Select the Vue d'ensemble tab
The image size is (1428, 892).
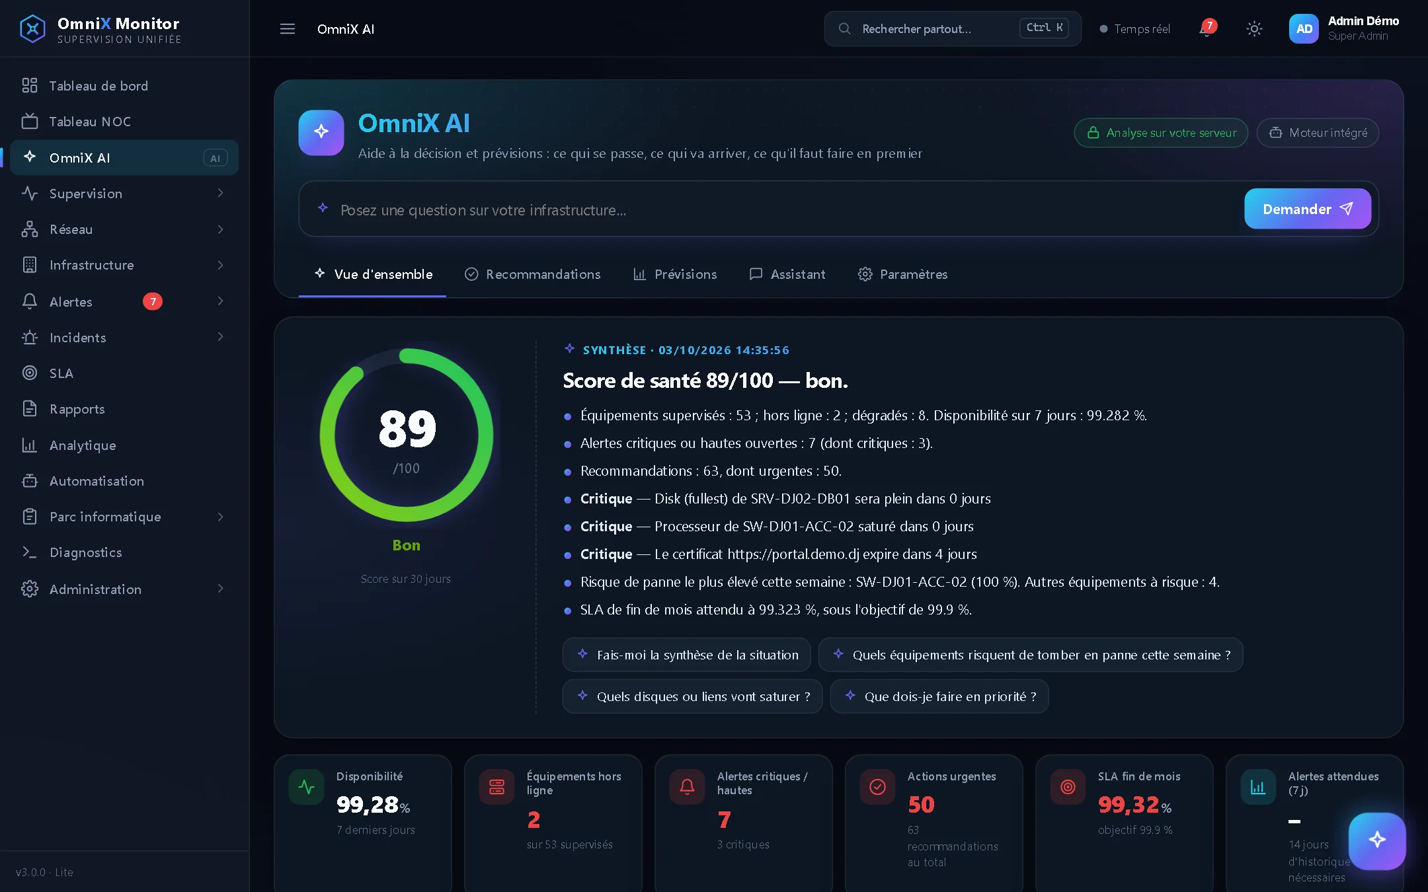click(373, 274)
